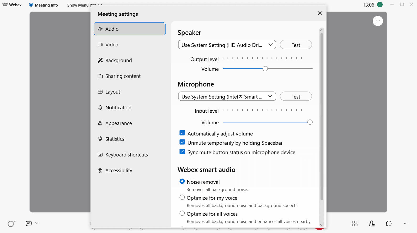Open Keyboard shortcuts settings
The image size is (417, 233).
click(x=130, y=155)
